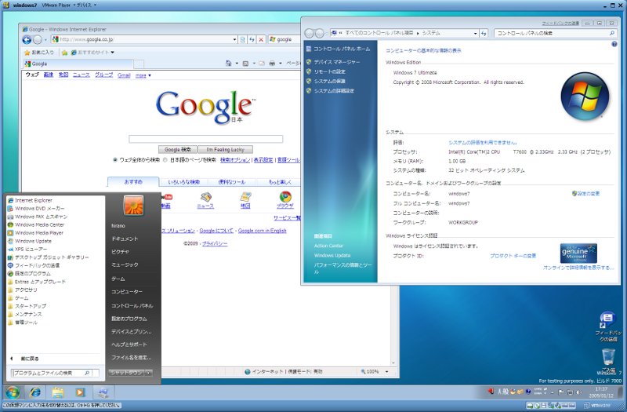Open the IE address bar dropdown arrow

234,39
